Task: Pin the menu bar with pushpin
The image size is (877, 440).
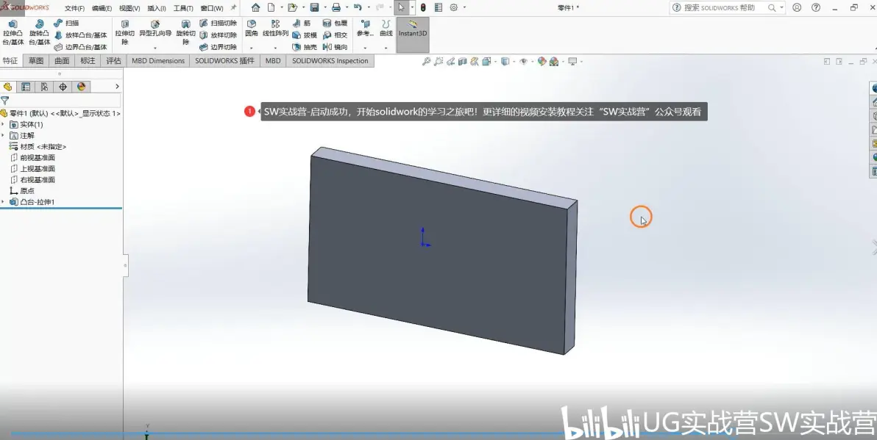Action: point(233,8)
